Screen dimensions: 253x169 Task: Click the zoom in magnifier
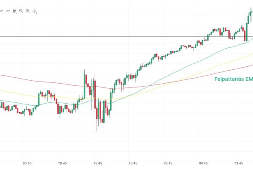pos(27,11)
